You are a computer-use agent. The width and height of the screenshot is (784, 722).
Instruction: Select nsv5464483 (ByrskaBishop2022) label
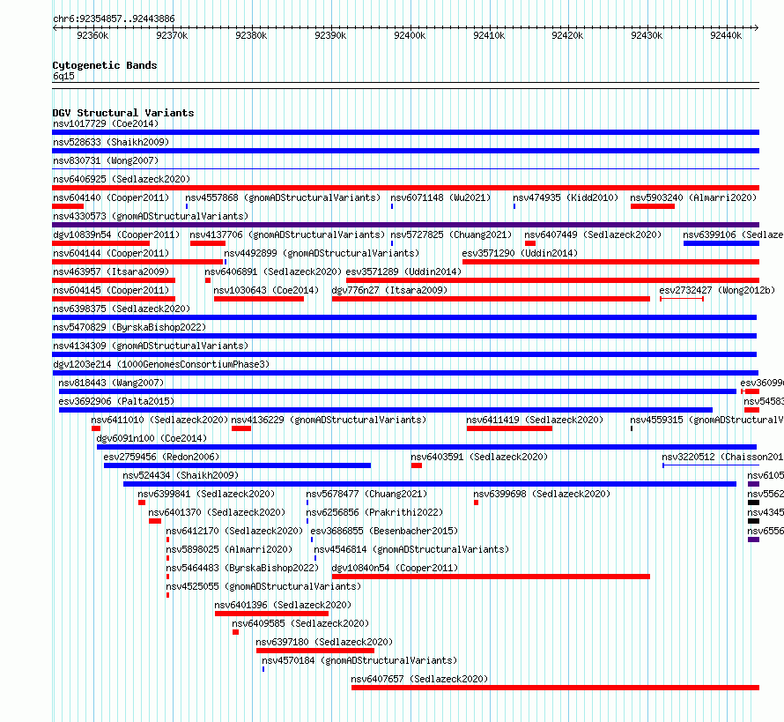pos(242,568)
